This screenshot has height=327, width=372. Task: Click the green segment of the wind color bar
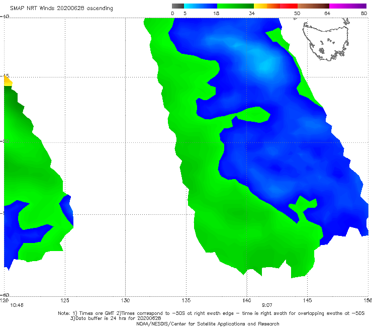pyautogui.click(x=235, y=6)
